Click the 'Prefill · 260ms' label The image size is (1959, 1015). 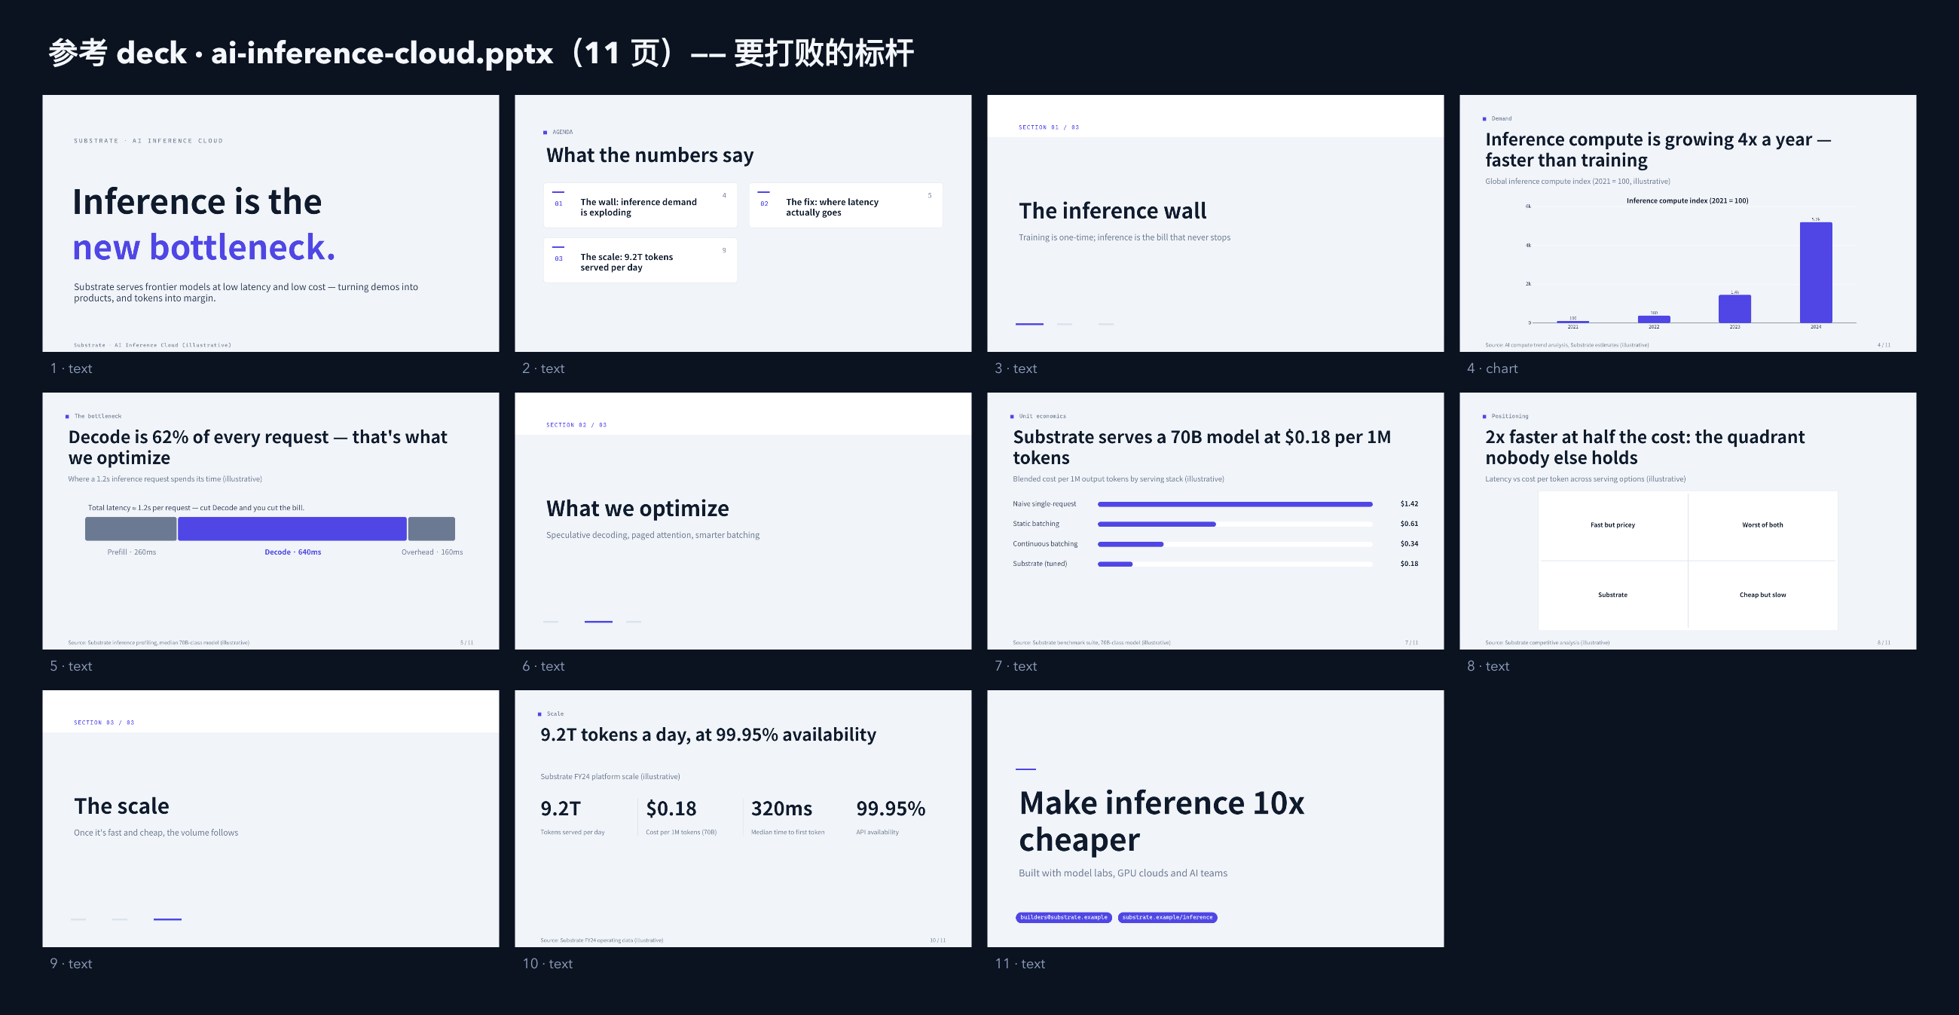tap(132, 552)
